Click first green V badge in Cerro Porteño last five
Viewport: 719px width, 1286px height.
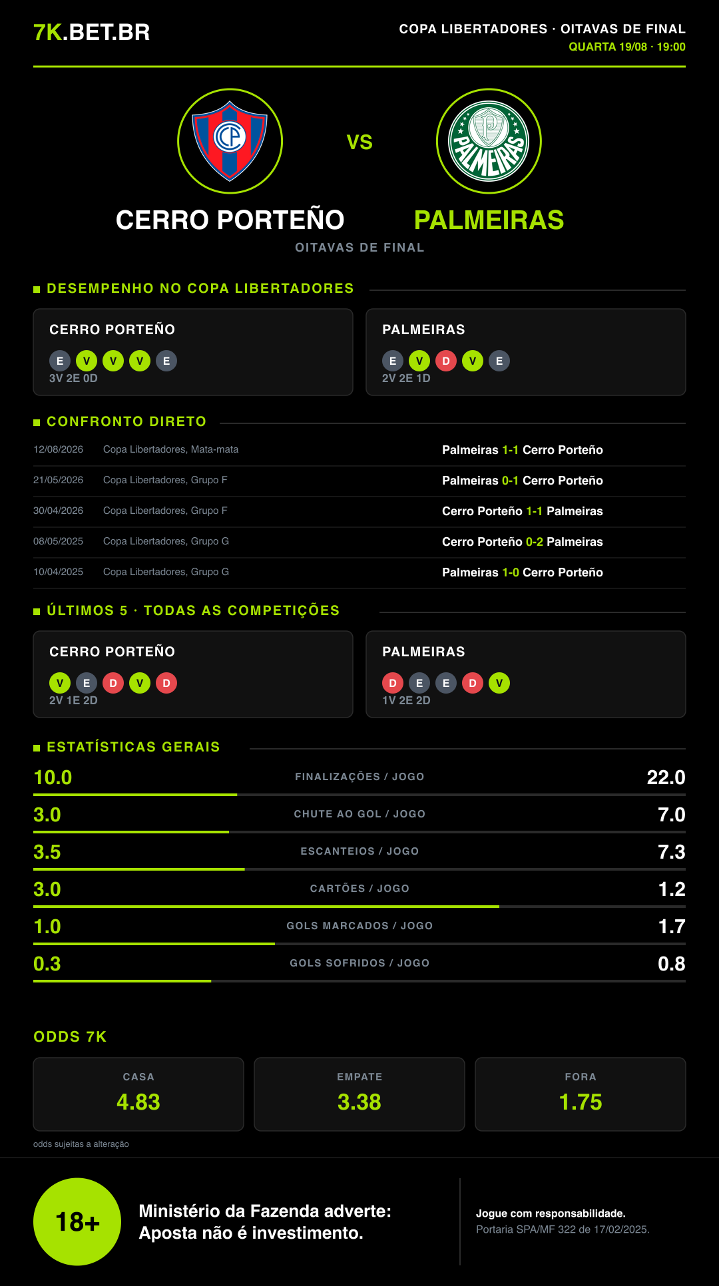coord(60,683)
